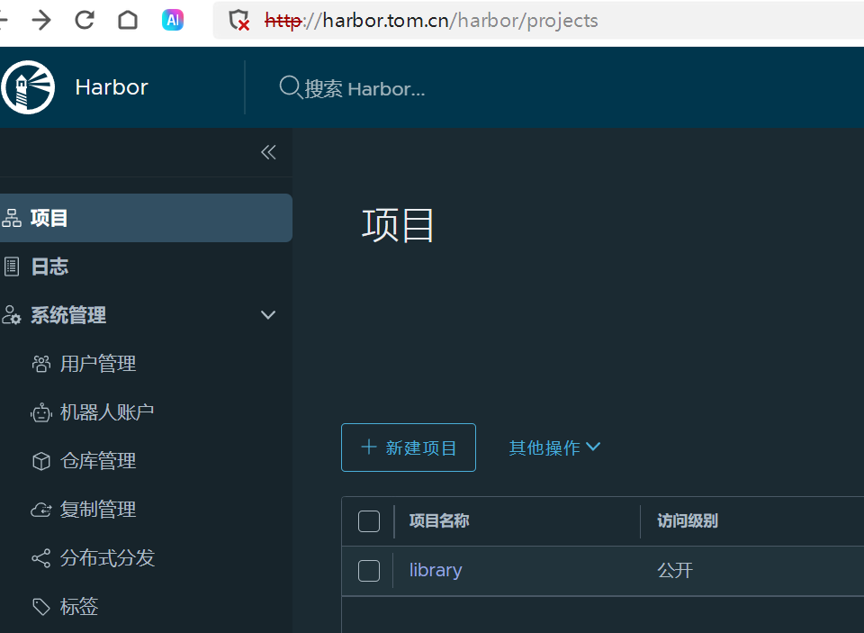Collapse sidebar with double chevron icon

point(268,152)
